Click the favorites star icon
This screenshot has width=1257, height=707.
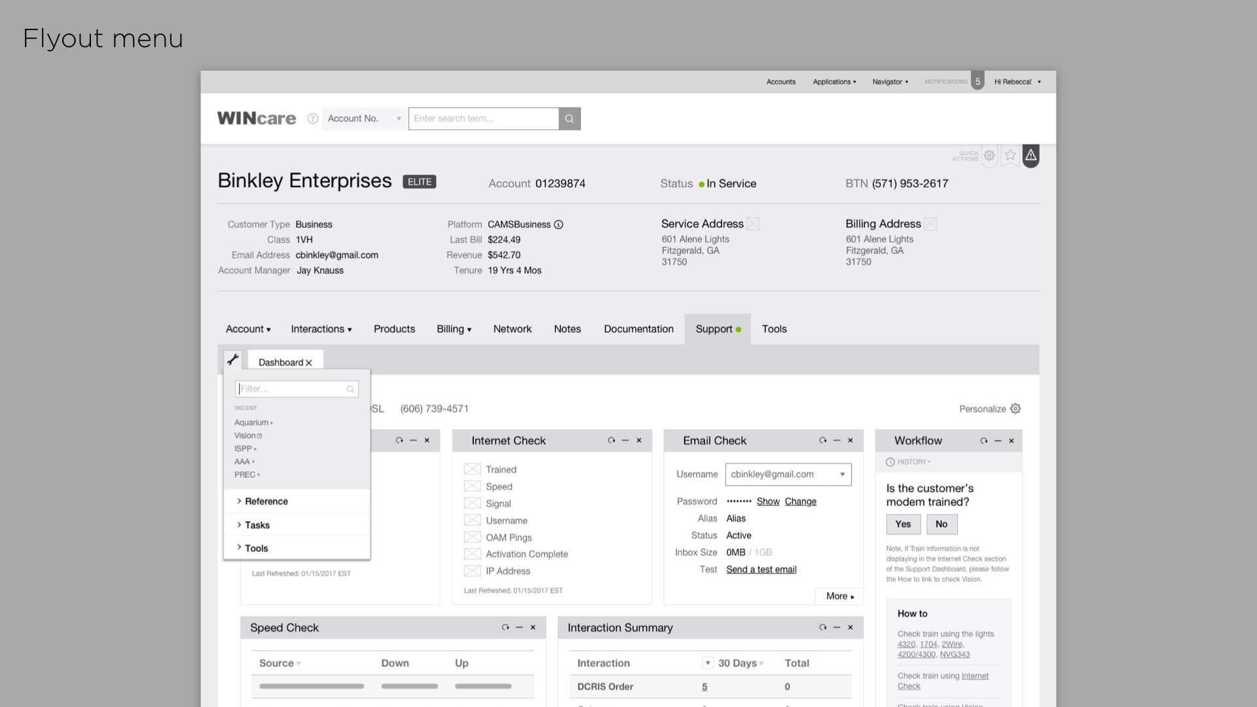1010,155
